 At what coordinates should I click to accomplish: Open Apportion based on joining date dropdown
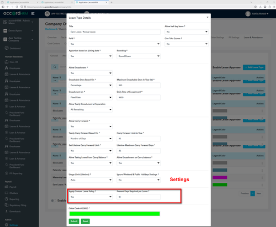[91, 56]
